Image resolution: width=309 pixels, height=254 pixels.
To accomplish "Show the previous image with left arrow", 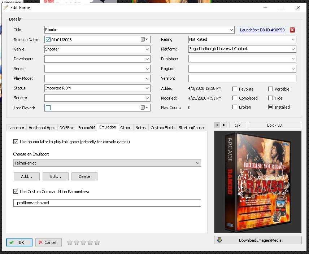I will point(217,125).
